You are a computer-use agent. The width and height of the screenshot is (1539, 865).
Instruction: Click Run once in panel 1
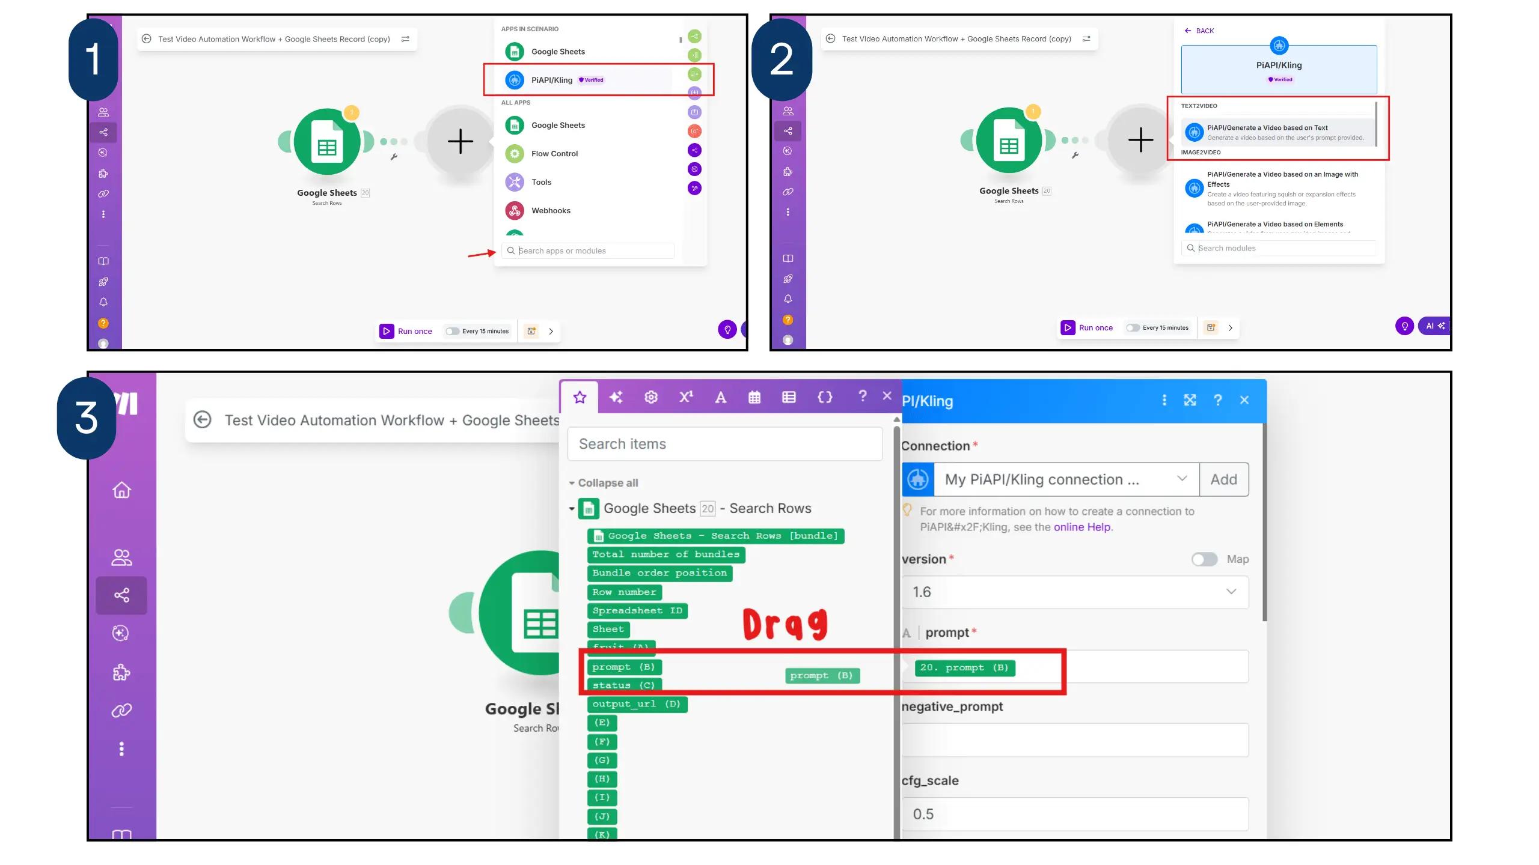406,331
